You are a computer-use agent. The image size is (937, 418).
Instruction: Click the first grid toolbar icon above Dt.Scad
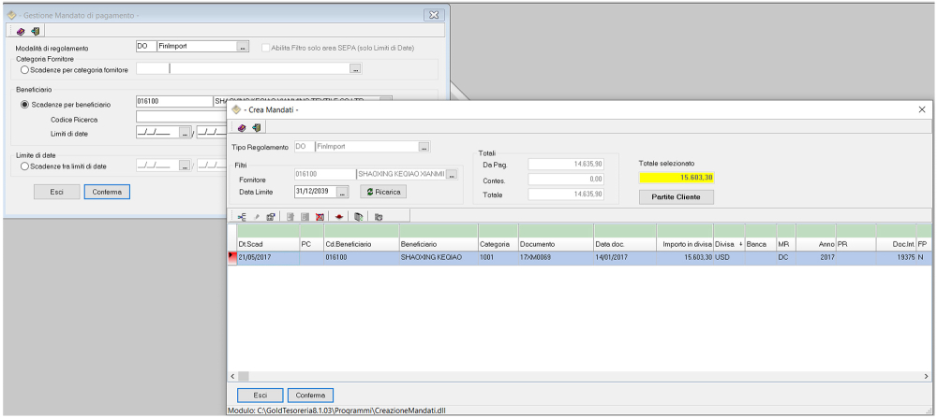(x=242, y=216)
